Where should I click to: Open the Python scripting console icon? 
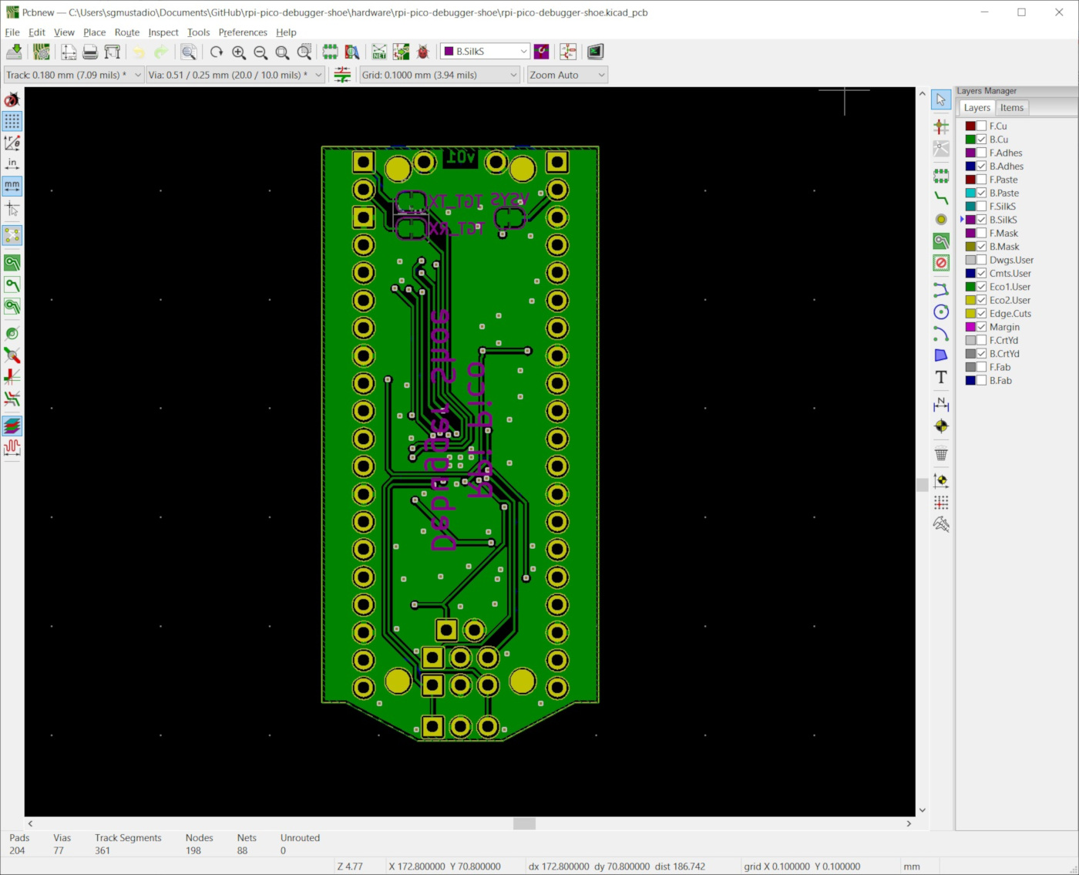click(x=595, y=52)
